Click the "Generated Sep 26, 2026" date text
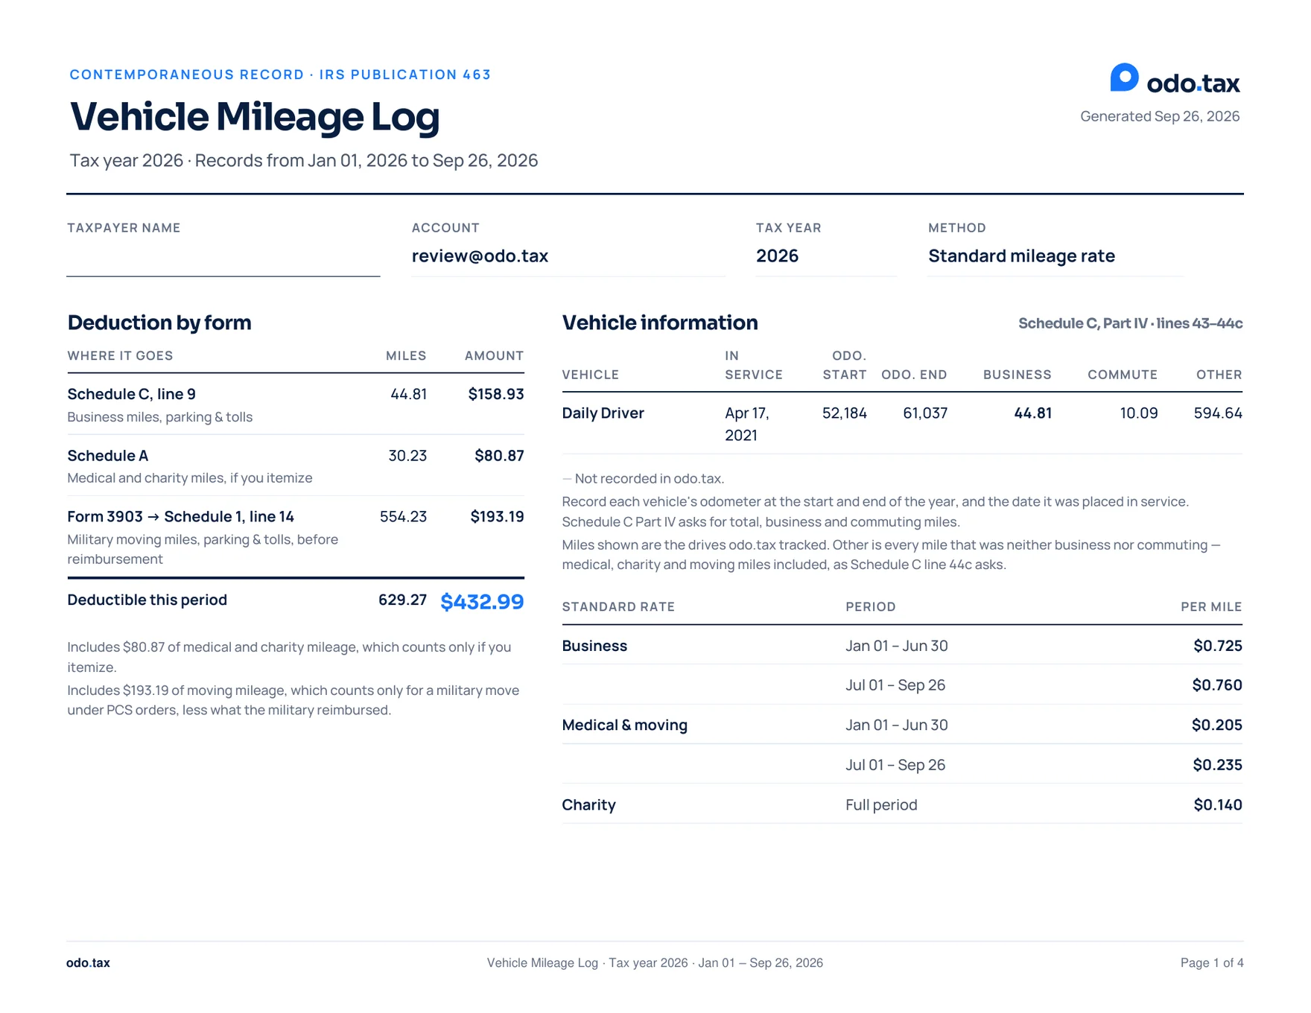The width and height of the screenshot is (1311, 1013). point(1160,116)
